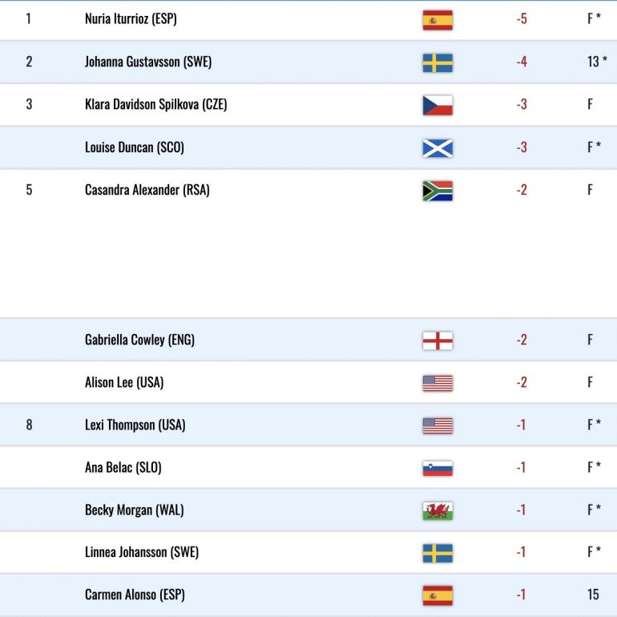Click Johanna Gustavsson's hole status 13*
Screen dimensions: 617x617
(597, 62)
